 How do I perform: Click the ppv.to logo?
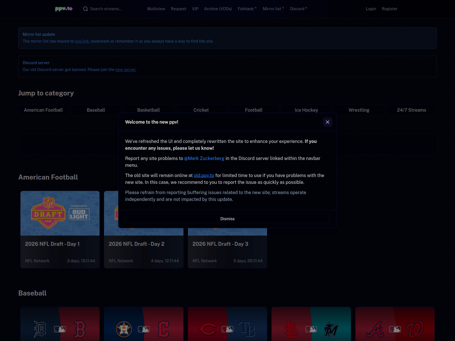pyautogui.click(x=64, y=9)
